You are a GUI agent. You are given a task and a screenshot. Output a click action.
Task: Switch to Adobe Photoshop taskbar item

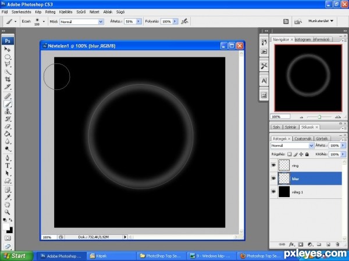[x=62, y=256]
